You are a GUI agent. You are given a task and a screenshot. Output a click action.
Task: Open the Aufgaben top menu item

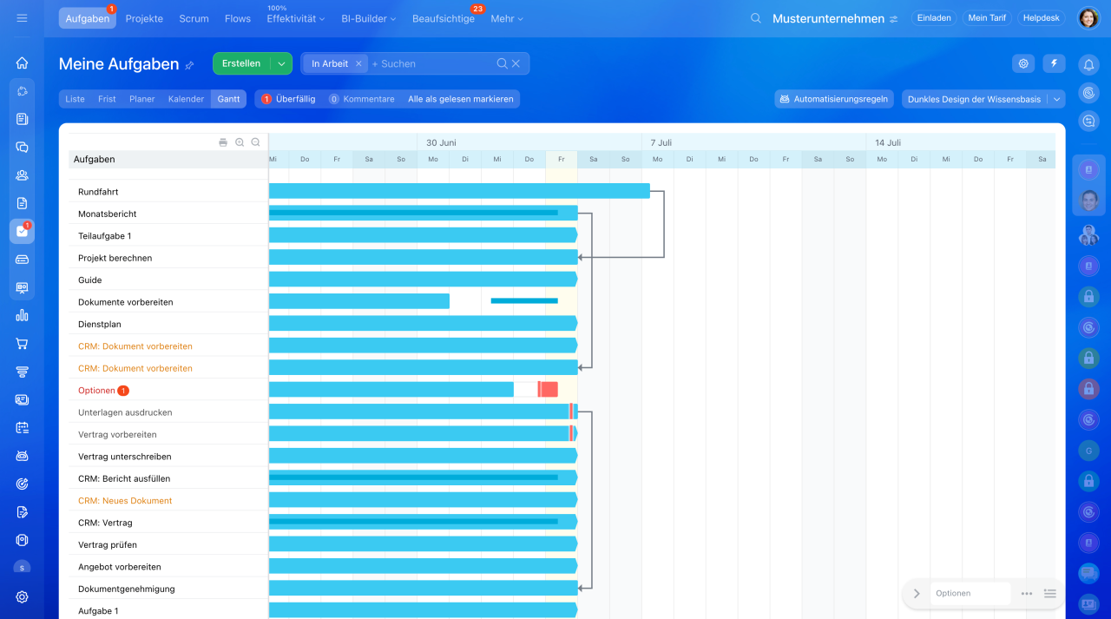pos(88,18)
